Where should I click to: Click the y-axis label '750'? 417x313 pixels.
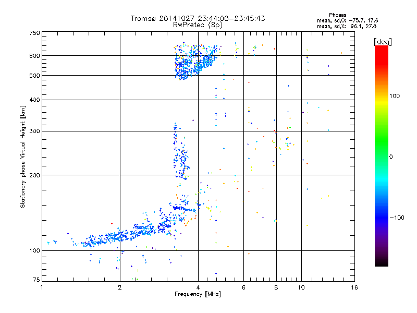34,33
